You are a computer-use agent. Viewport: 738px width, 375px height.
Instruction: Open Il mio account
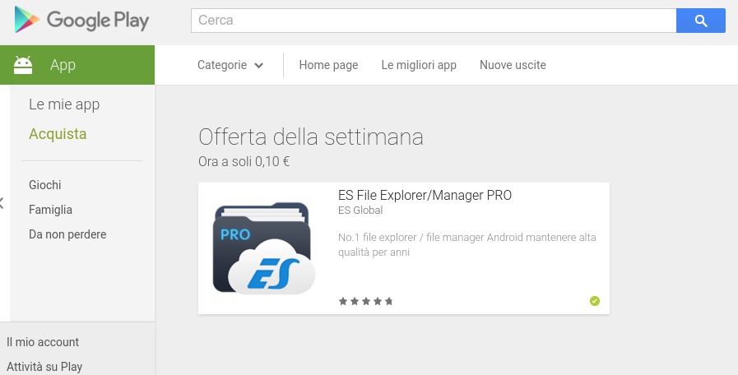click(43, 342)
